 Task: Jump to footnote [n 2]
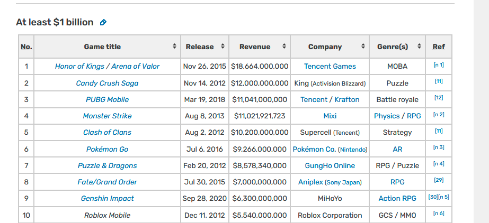coord(439,115)
